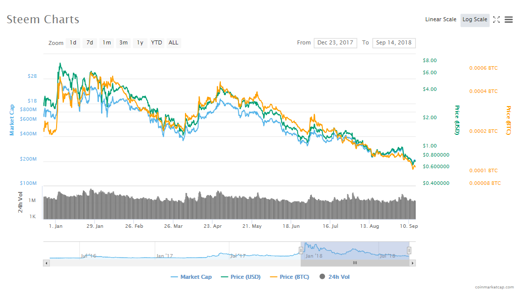Click the highlighted navigator selection range
The image size is (521, 297).
(355, 251)
